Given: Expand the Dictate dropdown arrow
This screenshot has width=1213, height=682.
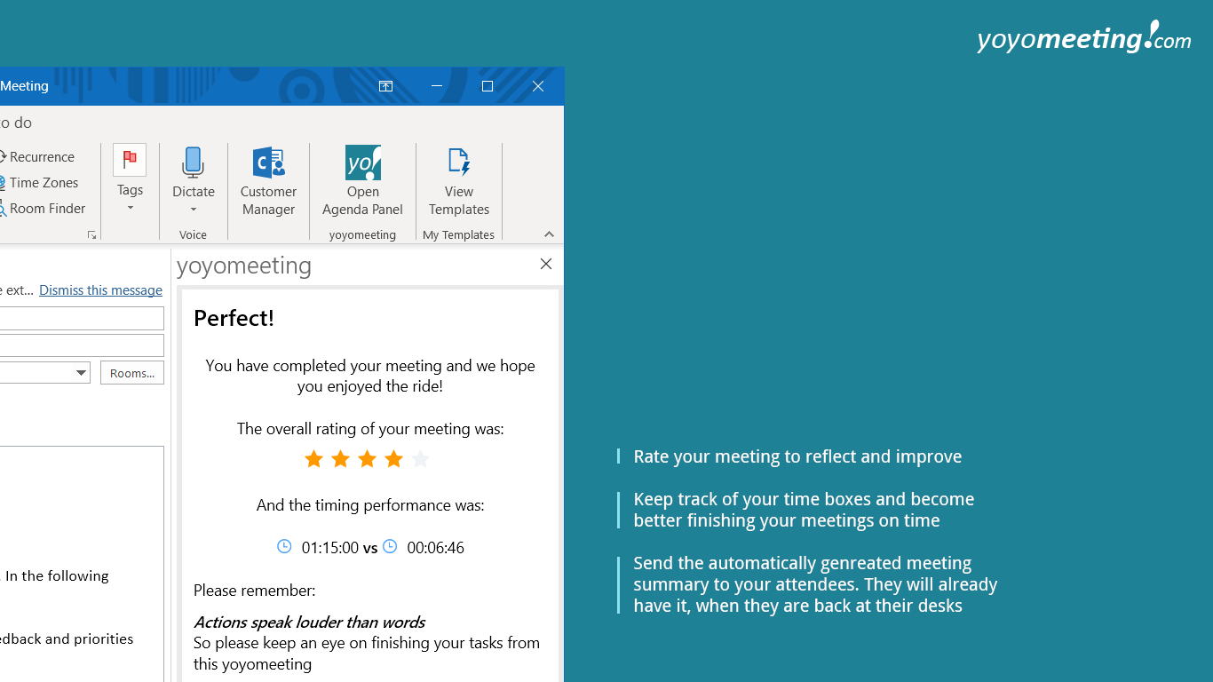Looking at the screenshot, I should (x=193, y=210).
